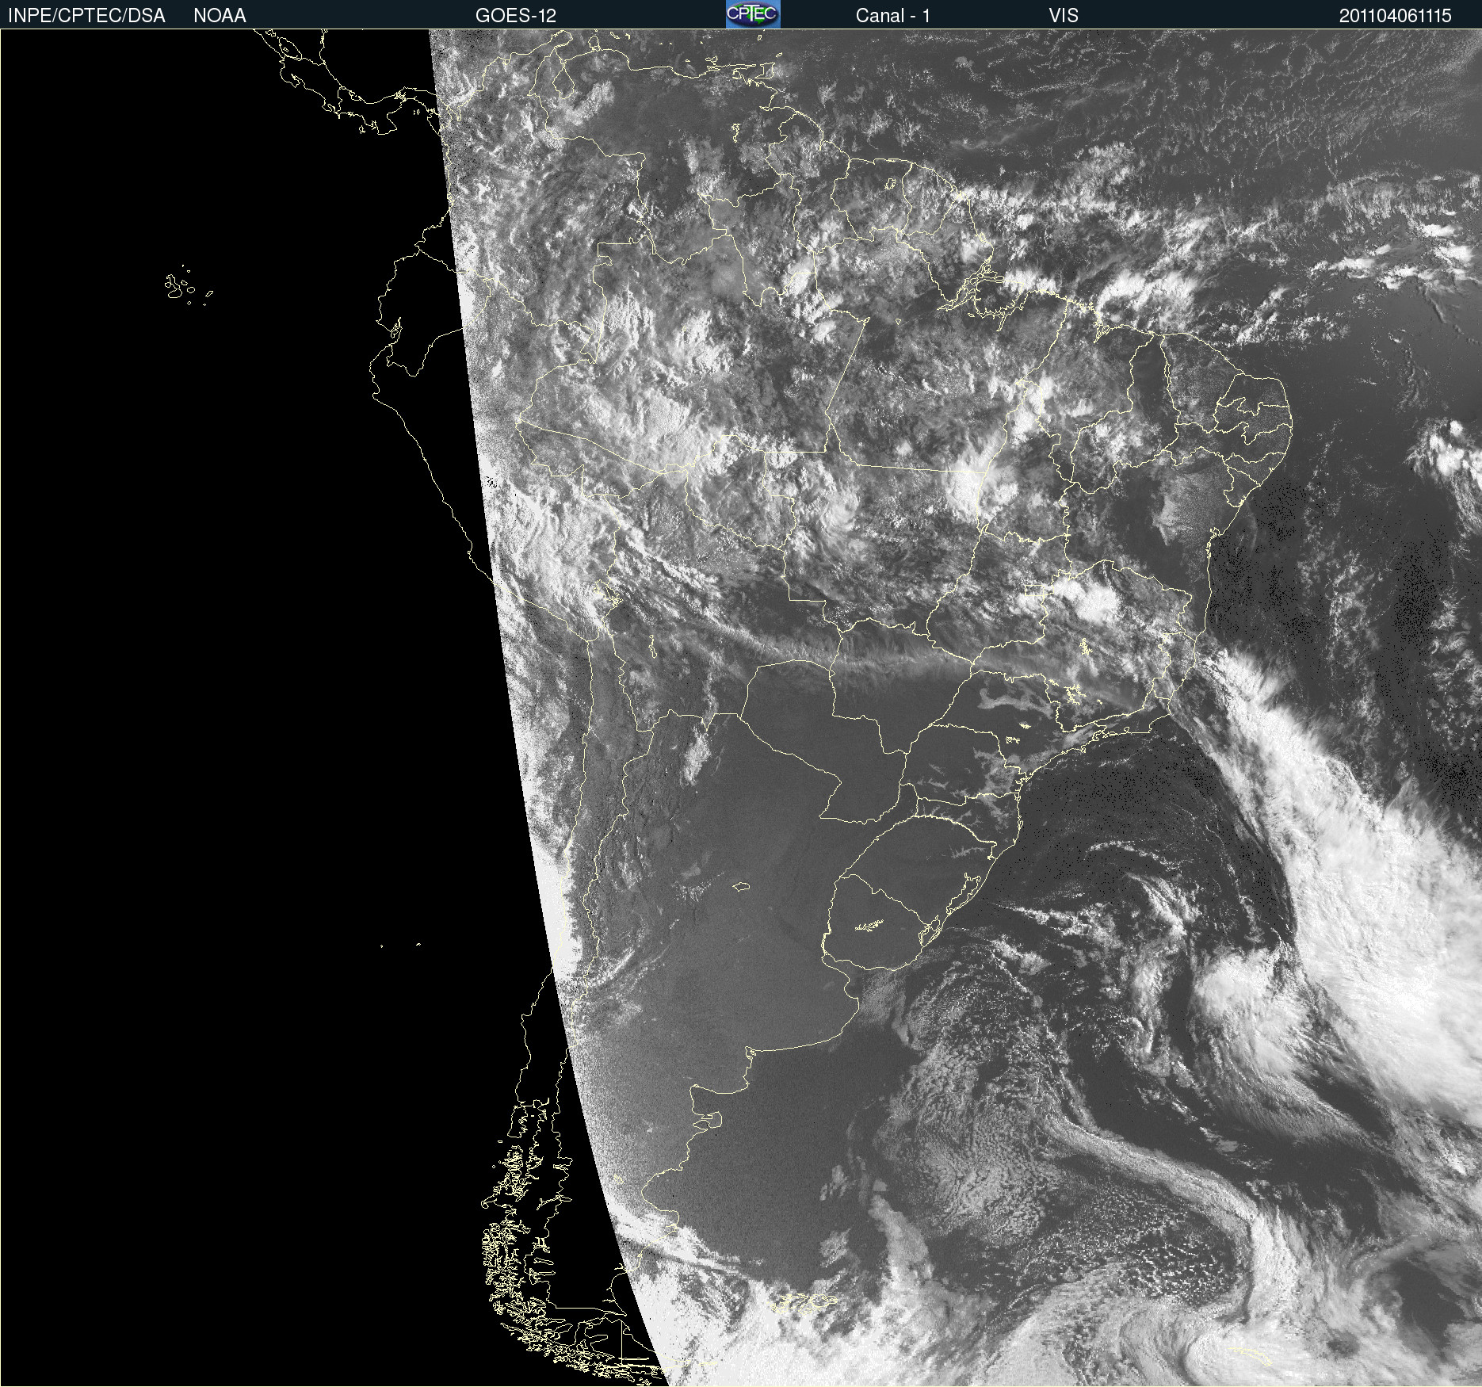Click the Canal - 1 label
Viewport: 1482px width, 1387px height.
click(x=892, y=16)
